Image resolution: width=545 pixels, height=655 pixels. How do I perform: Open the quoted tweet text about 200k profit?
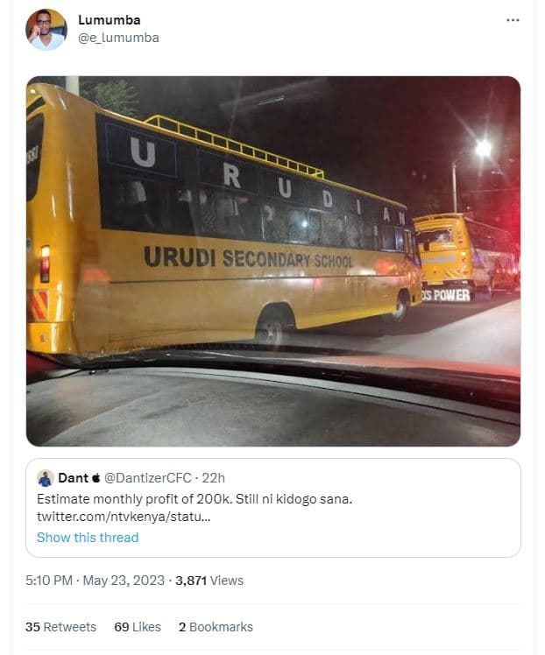tap(195, 499)
